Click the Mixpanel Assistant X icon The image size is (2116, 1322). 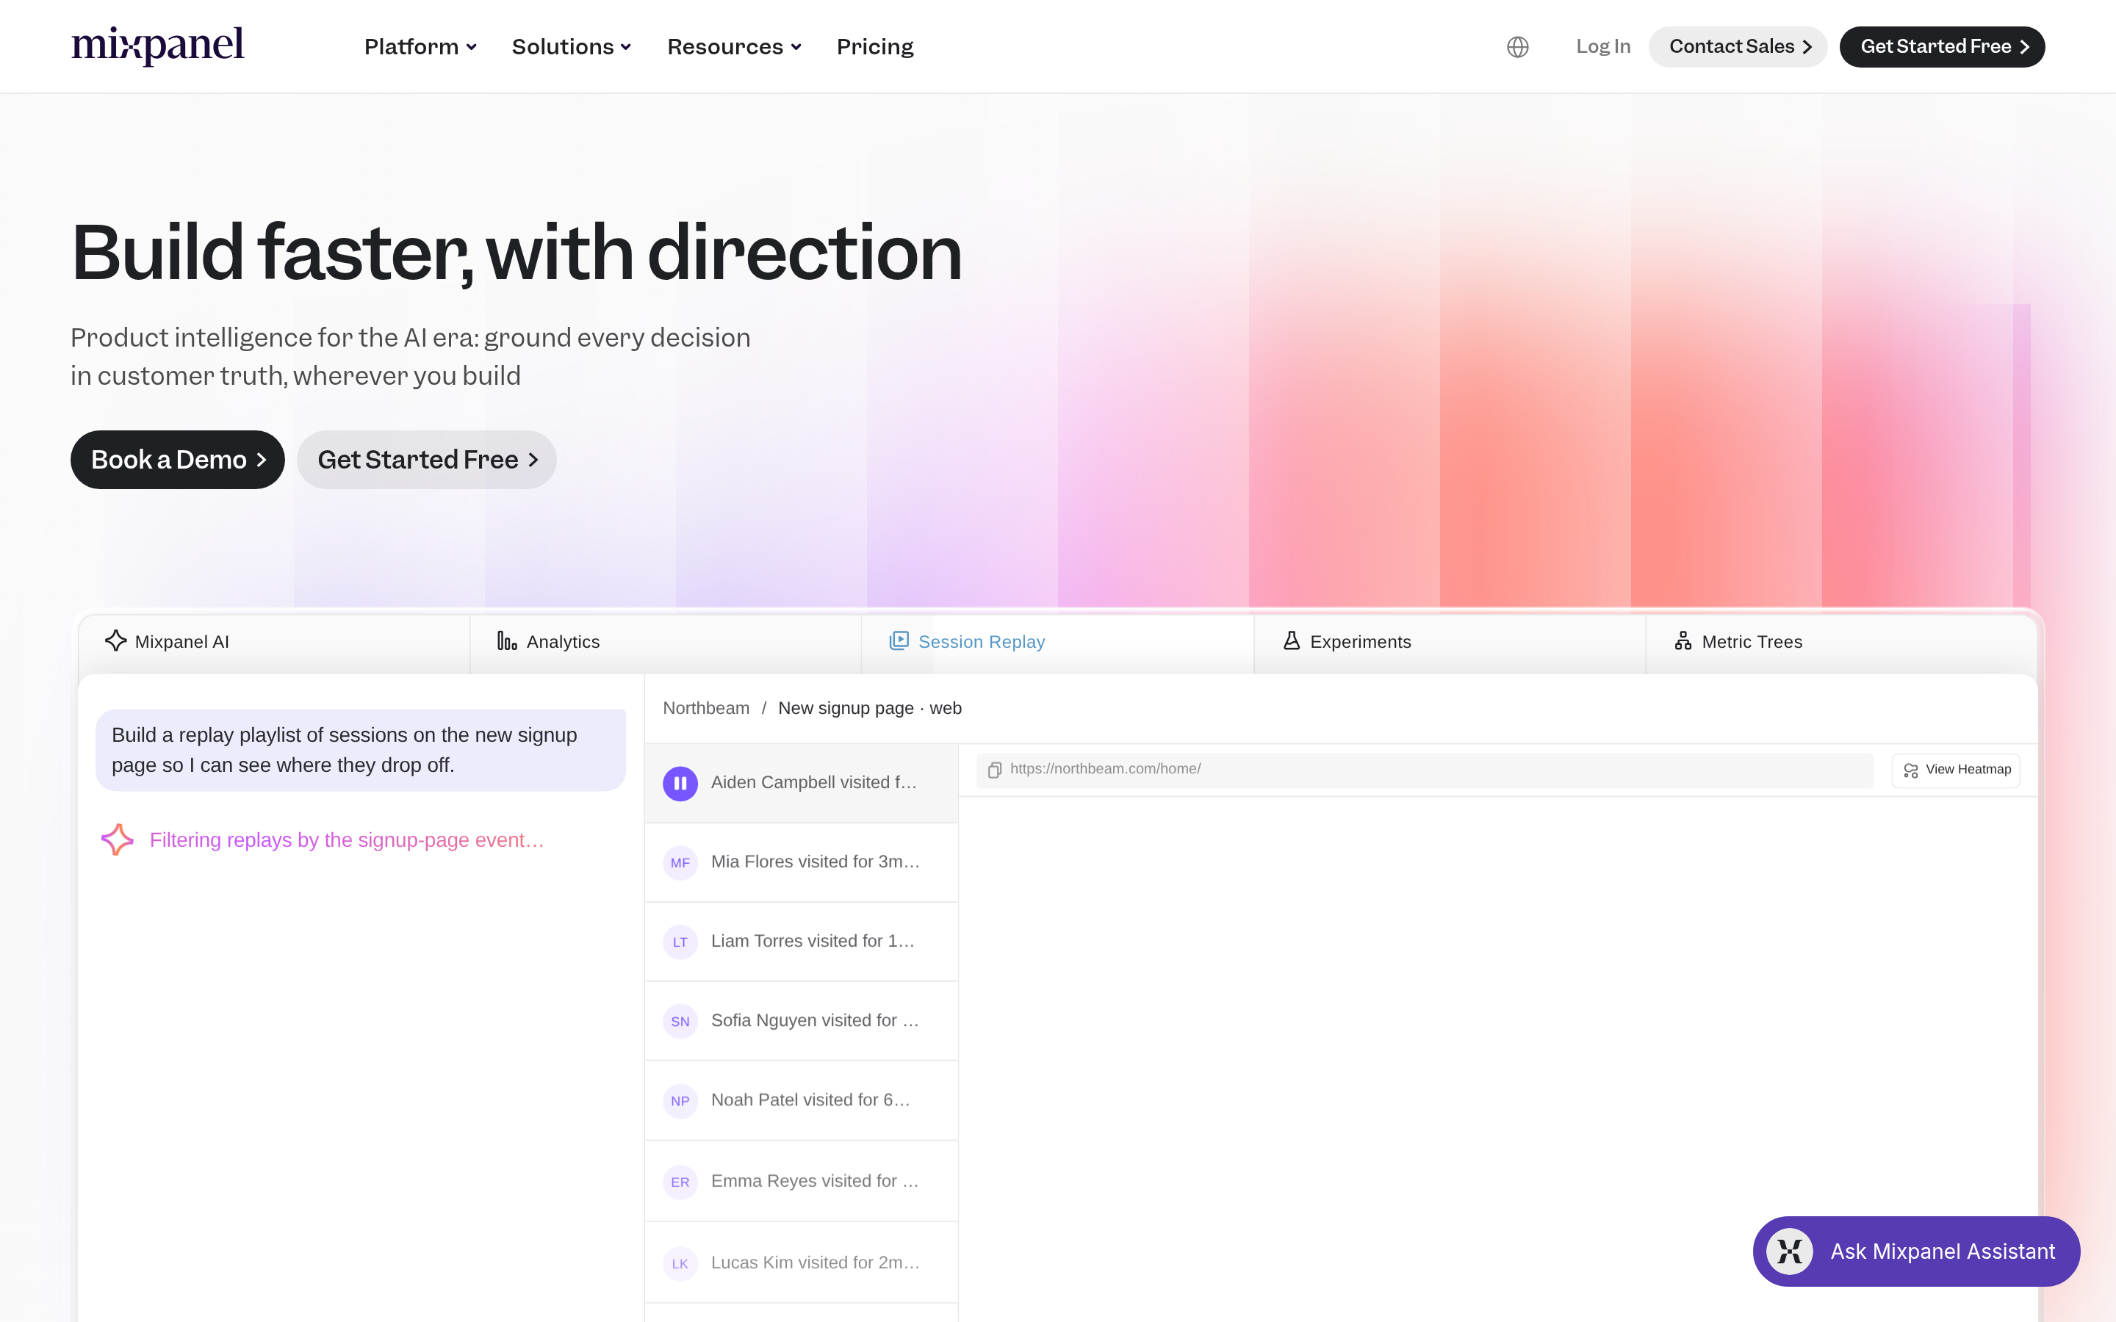(1789, 1251)
